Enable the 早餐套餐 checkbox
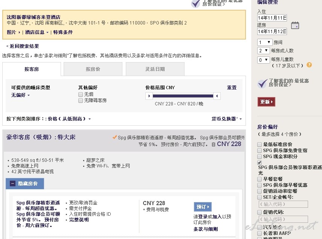 (x=259, y=179)
